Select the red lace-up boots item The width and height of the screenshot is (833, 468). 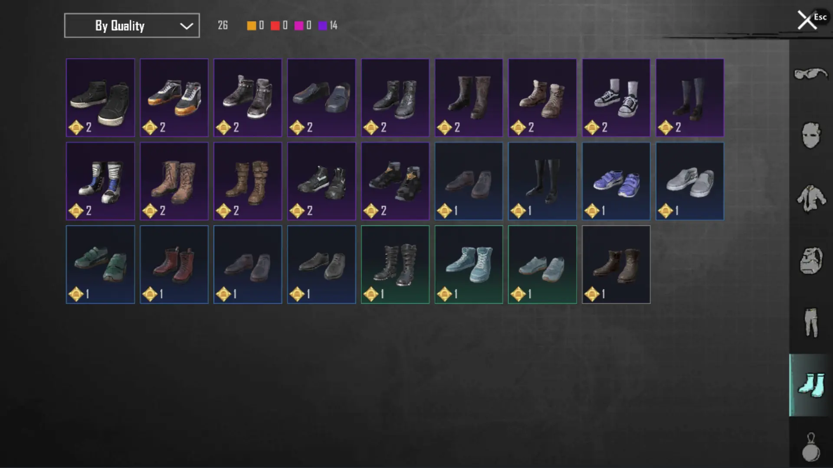(174, 264)
